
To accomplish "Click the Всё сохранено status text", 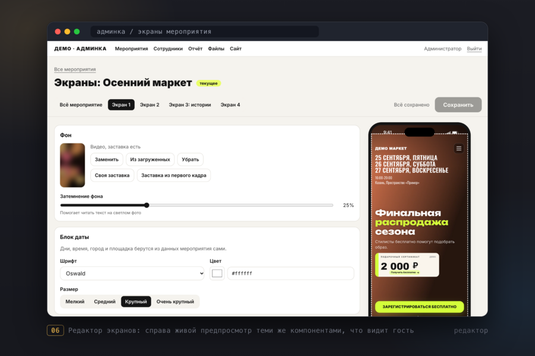I will tap(411, 105).
